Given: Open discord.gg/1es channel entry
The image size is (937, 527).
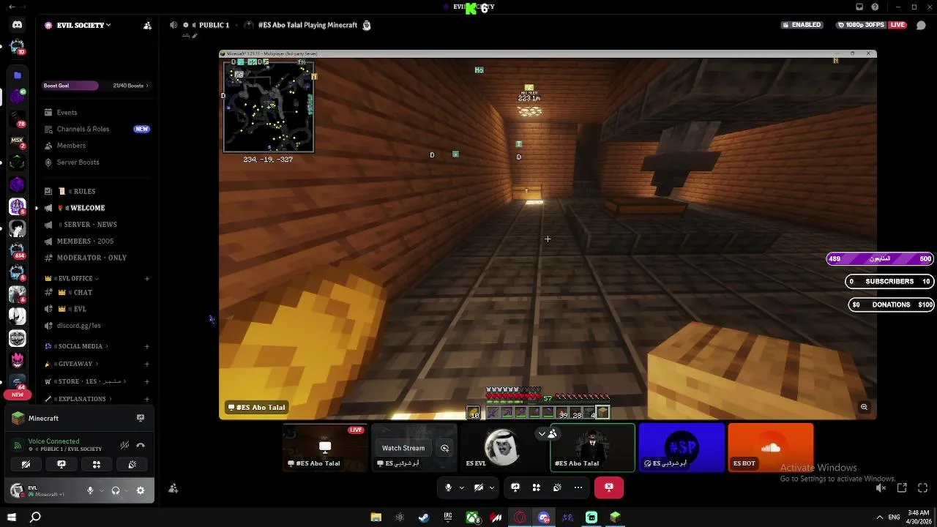Looking at the screenshot, I should (97, 326).
